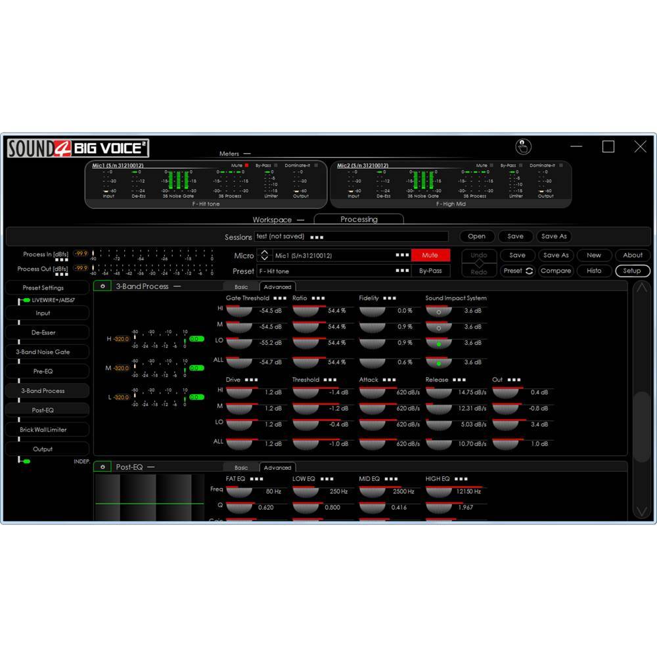The image size is (657, 657).
Task: Click the Micro up/down stepper arrows
Action: point(264,255)
